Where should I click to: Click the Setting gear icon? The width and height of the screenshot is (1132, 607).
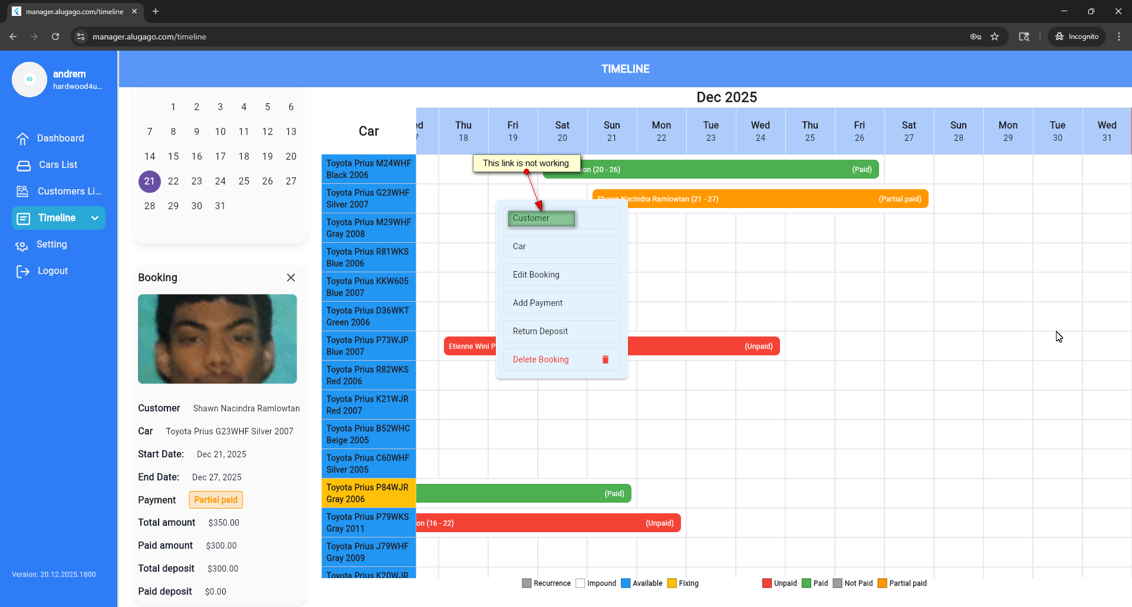22,246
